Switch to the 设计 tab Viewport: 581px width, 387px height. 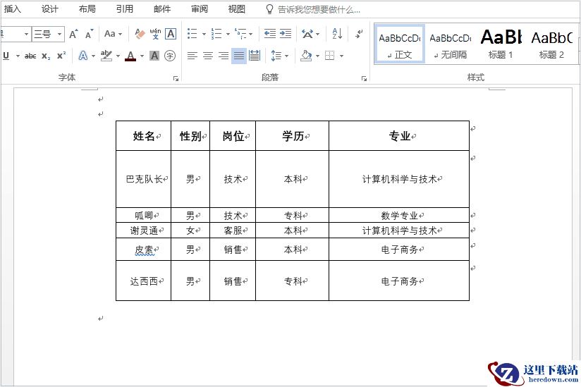49,9
